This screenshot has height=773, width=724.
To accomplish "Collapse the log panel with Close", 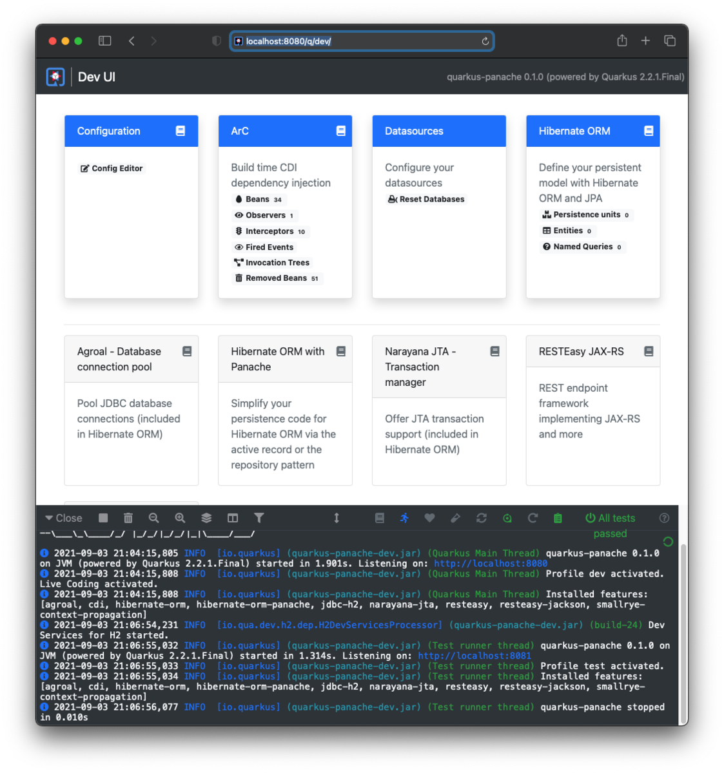I will point(63,518).
